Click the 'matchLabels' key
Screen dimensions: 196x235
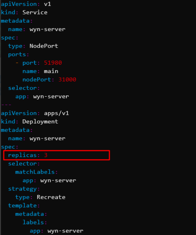click(35, 172)
